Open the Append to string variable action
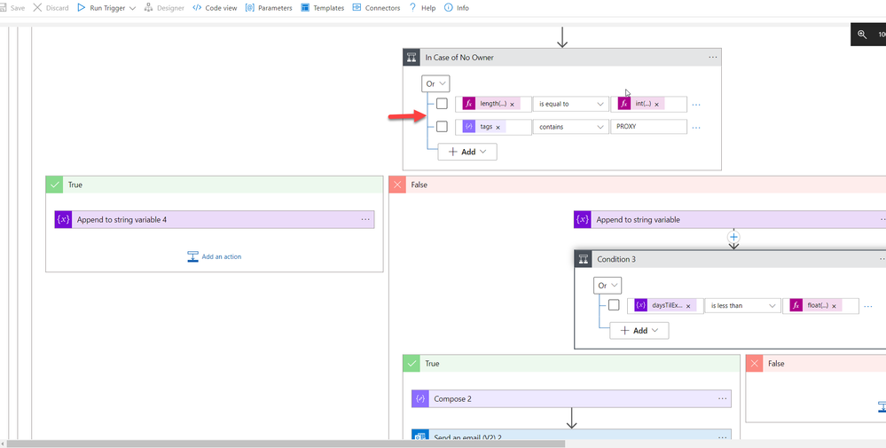Viewport: 886px width, 448px height. tap(730, 220)
